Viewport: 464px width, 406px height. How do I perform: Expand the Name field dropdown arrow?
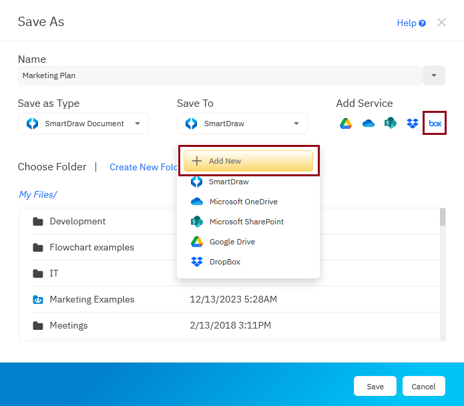[x=434, y=75]
